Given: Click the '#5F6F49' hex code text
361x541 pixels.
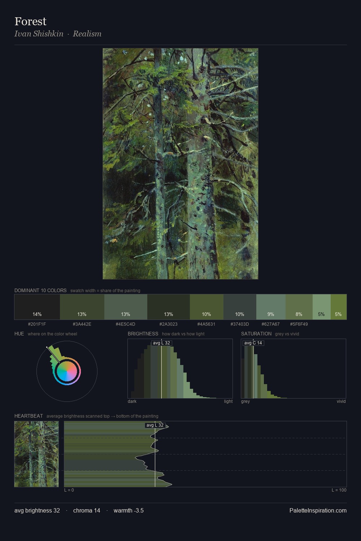Looking at the screenshot, I should click(x=299, y=324).
